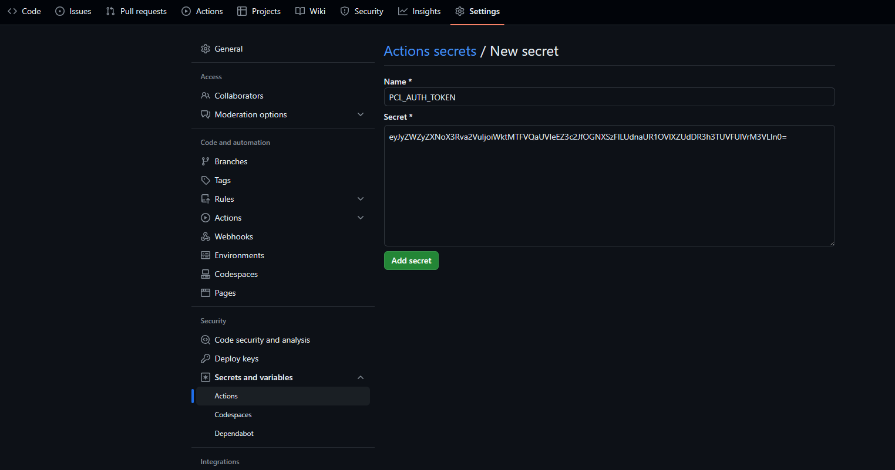Expand the Rules section chevron
The height and width of the screenshot is (470, 895).
pyautogui.click(x=361, y=199)
